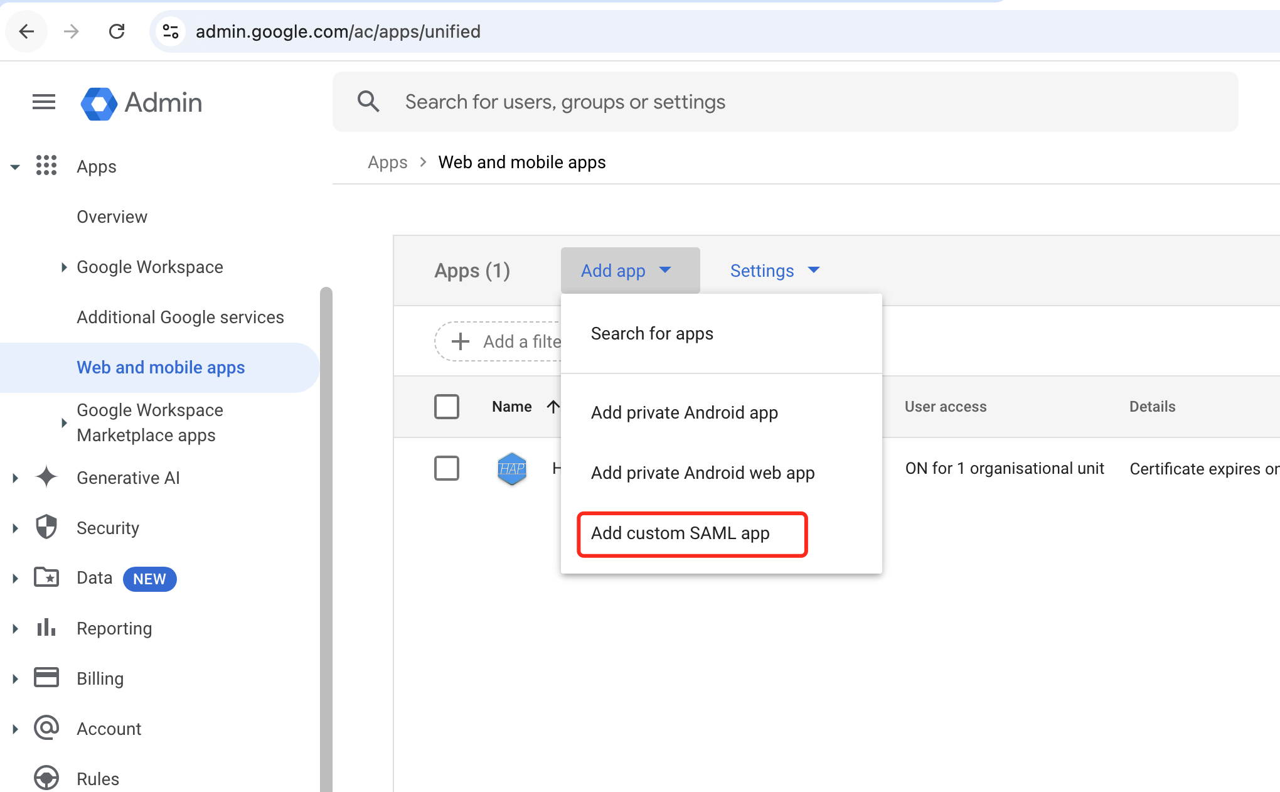
Task: Click the Data folder icon
Action: point(46,577)
